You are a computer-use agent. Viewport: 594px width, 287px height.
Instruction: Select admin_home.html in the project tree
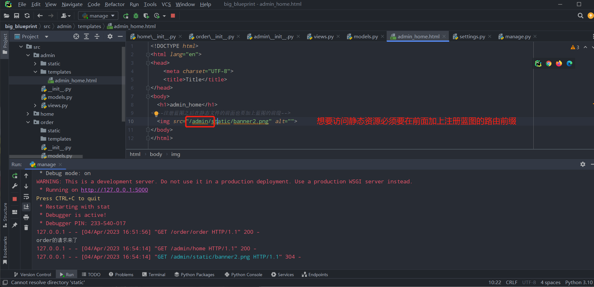coord(76,80)
